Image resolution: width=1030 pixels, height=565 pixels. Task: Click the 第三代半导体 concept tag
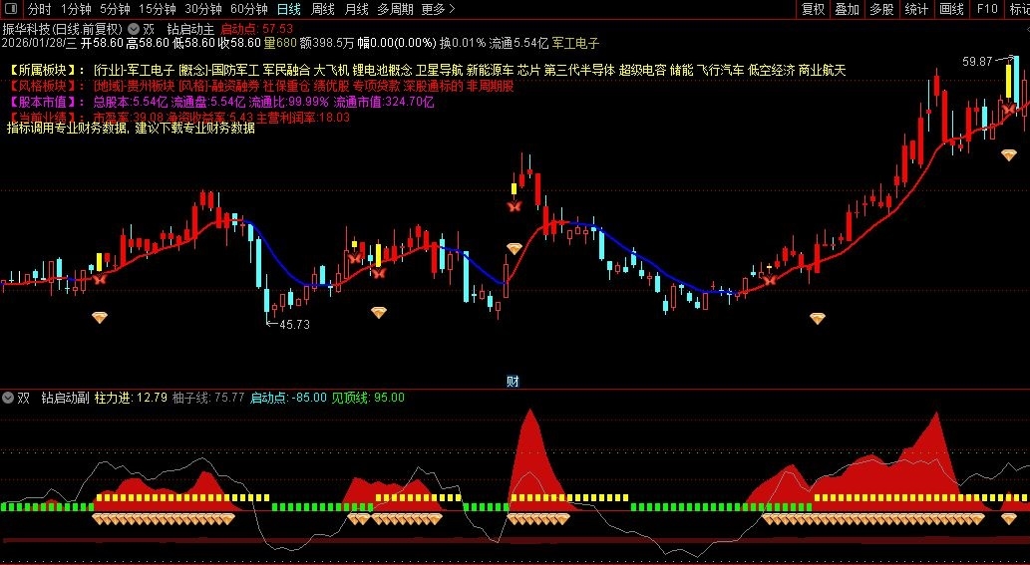point(579,70)
